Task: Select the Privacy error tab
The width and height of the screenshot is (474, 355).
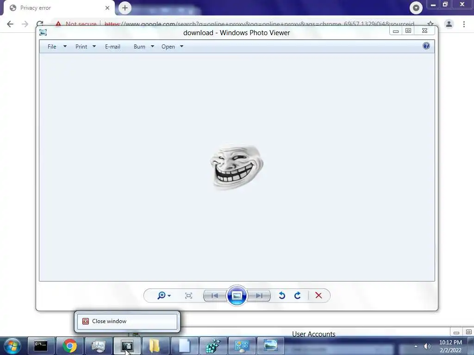Action: (x=59, y=8)
